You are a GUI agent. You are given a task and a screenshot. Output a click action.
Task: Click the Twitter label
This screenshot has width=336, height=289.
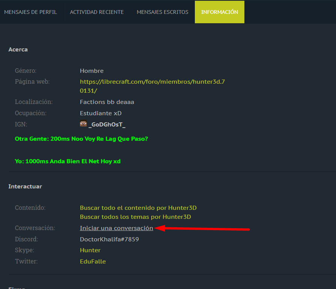pos(26,261)
